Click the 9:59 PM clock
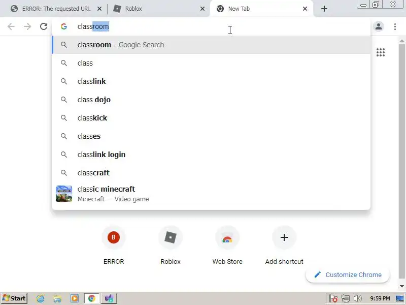The width and height of the screenshot is (406, 305). (x=380, y=298)
